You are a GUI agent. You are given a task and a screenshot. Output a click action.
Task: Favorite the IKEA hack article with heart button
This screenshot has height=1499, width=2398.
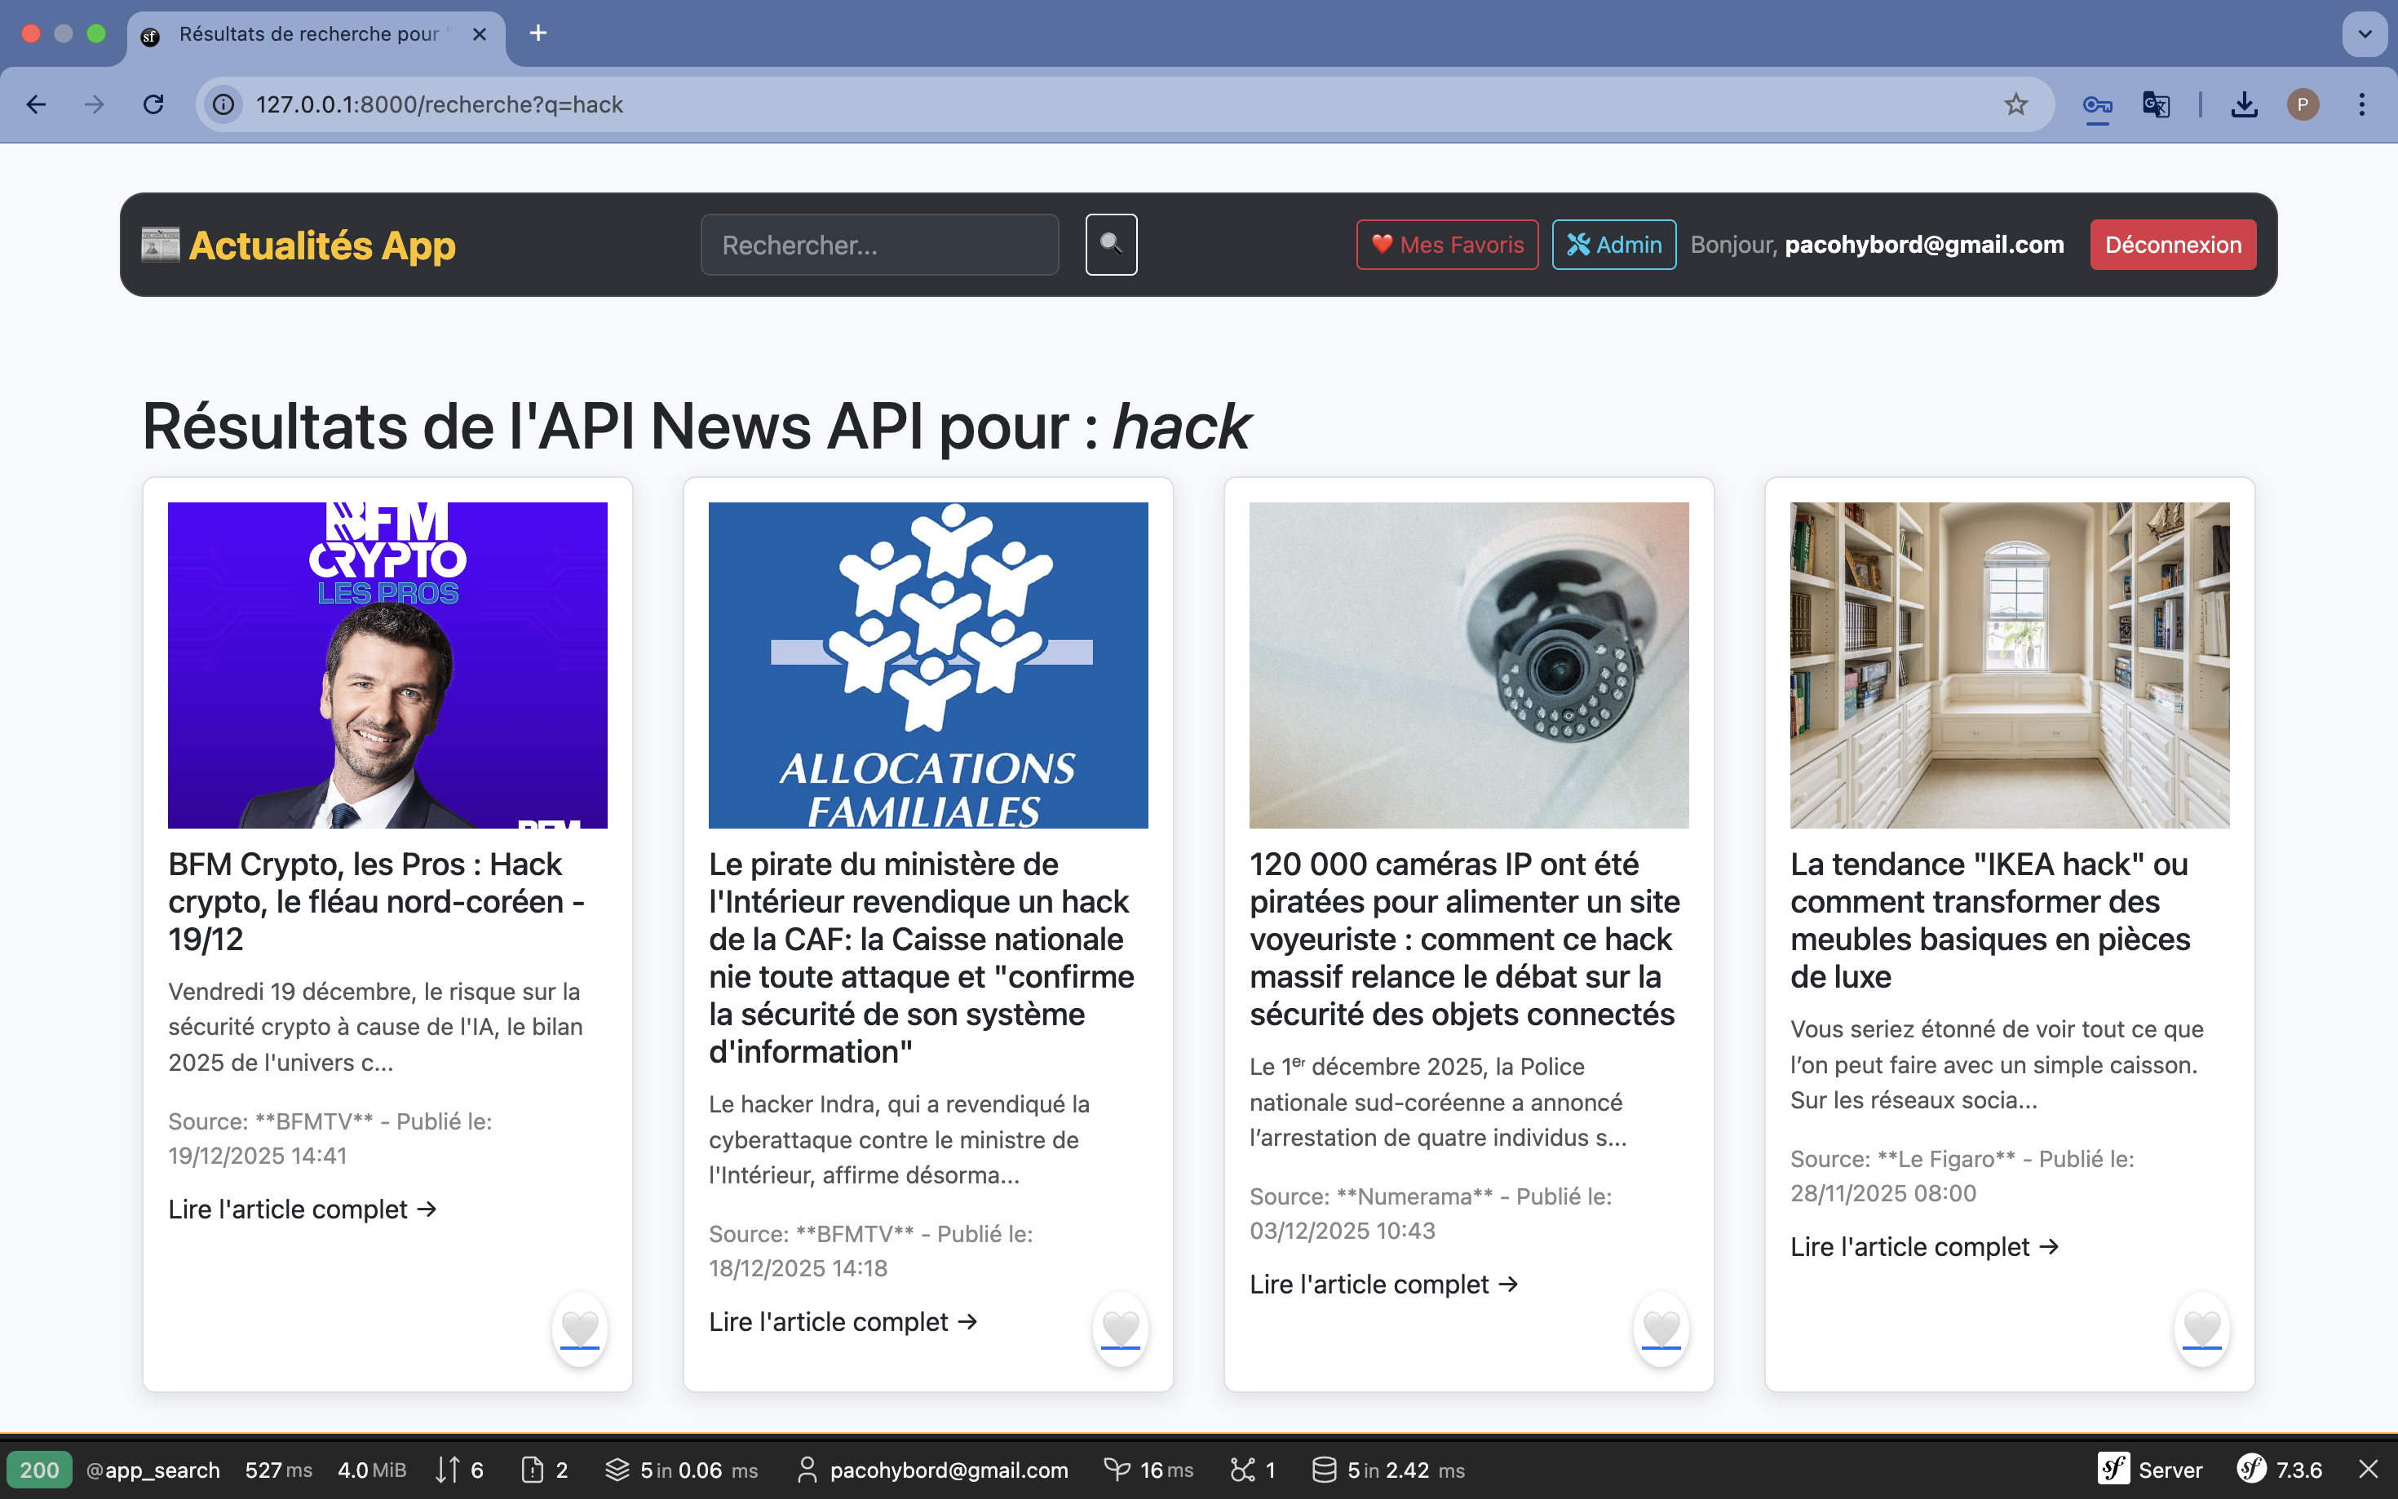pyautogui.click(x=2201, y=1329)
